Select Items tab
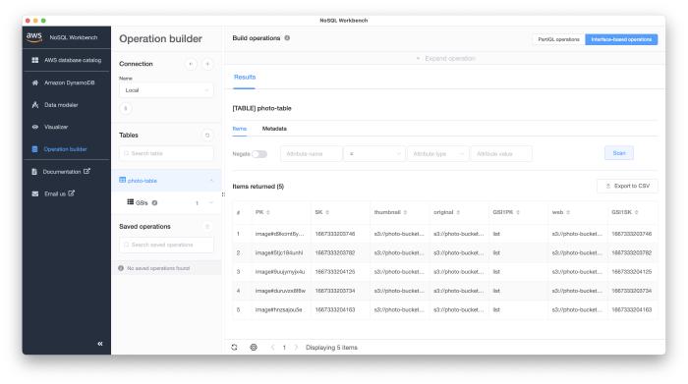Screen dimensions: 688x384 tap(240, 129)
